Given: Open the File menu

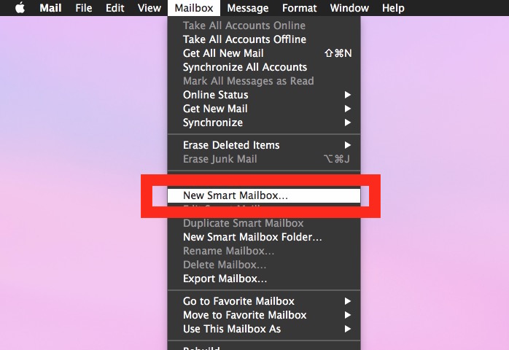Looking at the screenshot, I should click(x=83, y=8).
